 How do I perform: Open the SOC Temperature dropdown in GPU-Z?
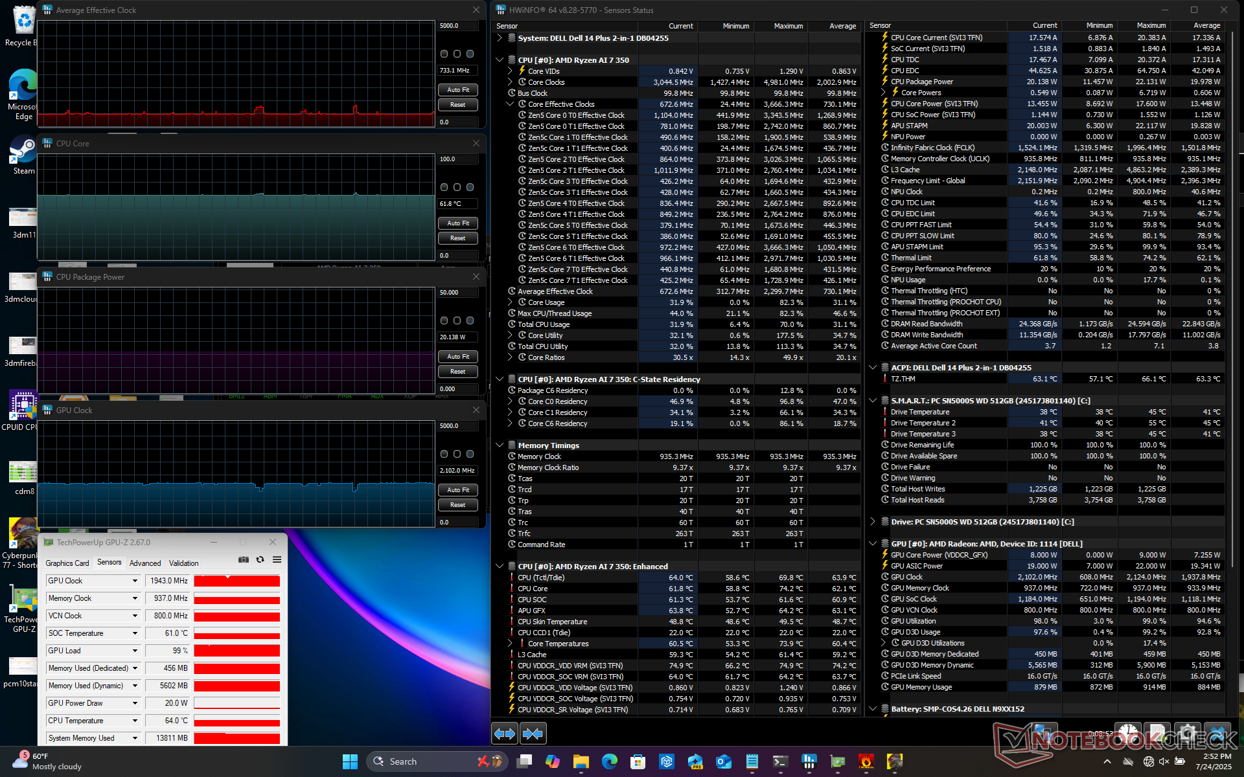tap(135, 633)
